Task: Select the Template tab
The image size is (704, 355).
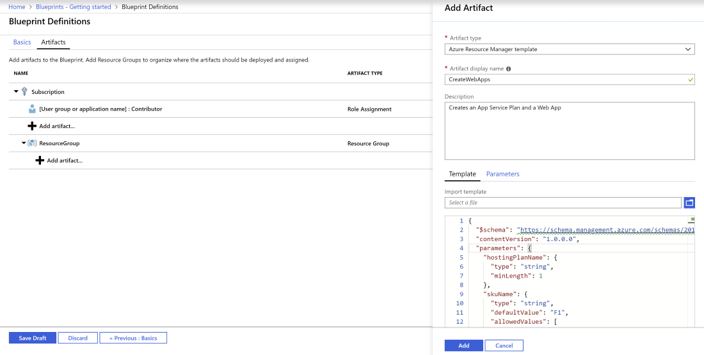Action: 462,174
